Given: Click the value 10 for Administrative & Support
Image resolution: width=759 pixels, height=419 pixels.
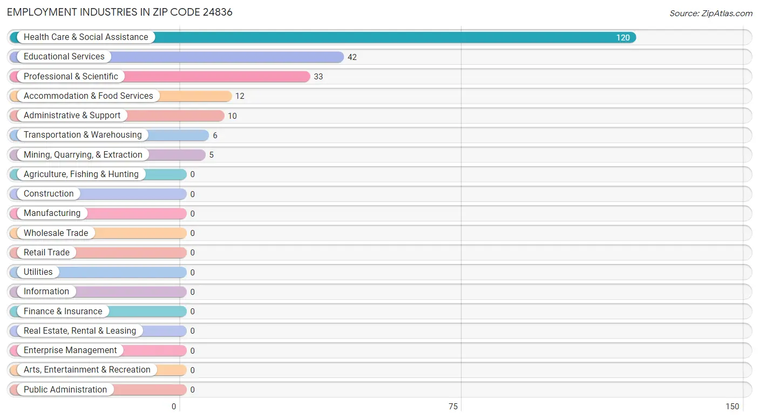Looking at the screenshot, I should click(232, 116).
